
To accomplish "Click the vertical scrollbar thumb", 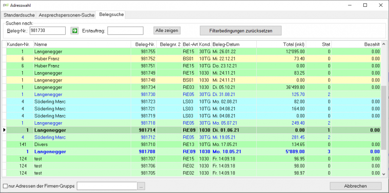I will [x=384, y=117].
